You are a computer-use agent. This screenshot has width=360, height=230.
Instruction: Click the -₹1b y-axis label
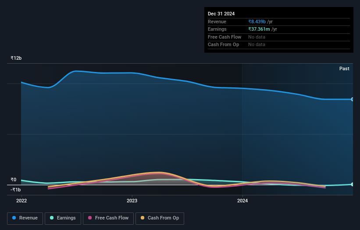(x=16, y=190)
